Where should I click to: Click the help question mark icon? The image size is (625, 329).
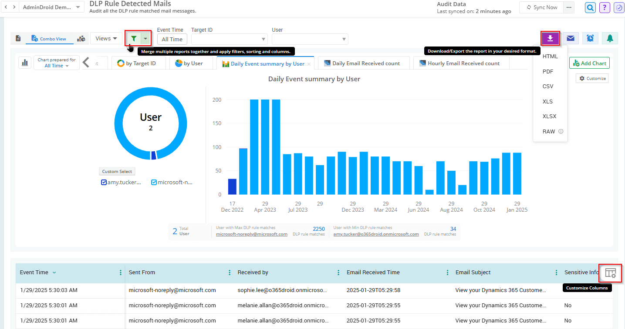click(605, 7)
